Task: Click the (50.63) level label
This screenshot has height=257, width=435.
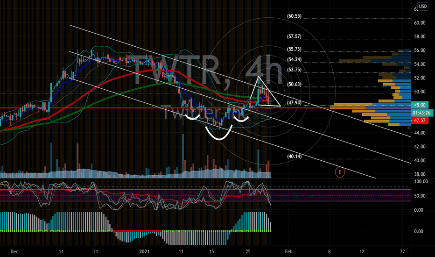Action: pos(294,84)
